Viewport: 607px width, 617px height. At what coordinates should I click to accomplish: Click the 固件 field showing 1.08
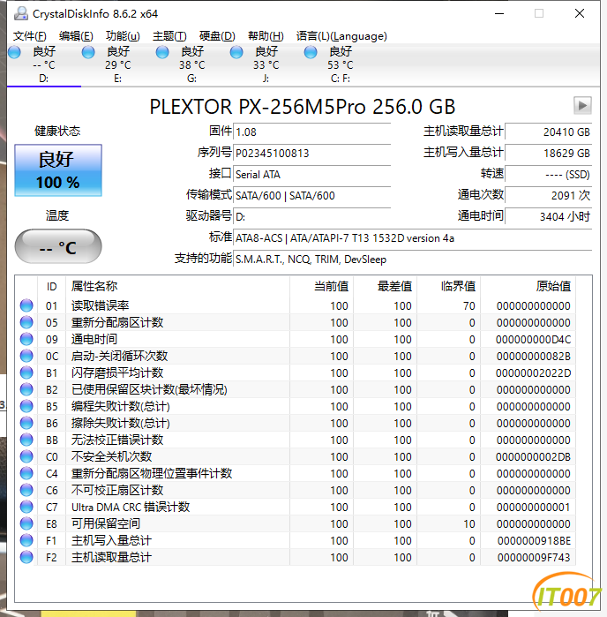312,132
